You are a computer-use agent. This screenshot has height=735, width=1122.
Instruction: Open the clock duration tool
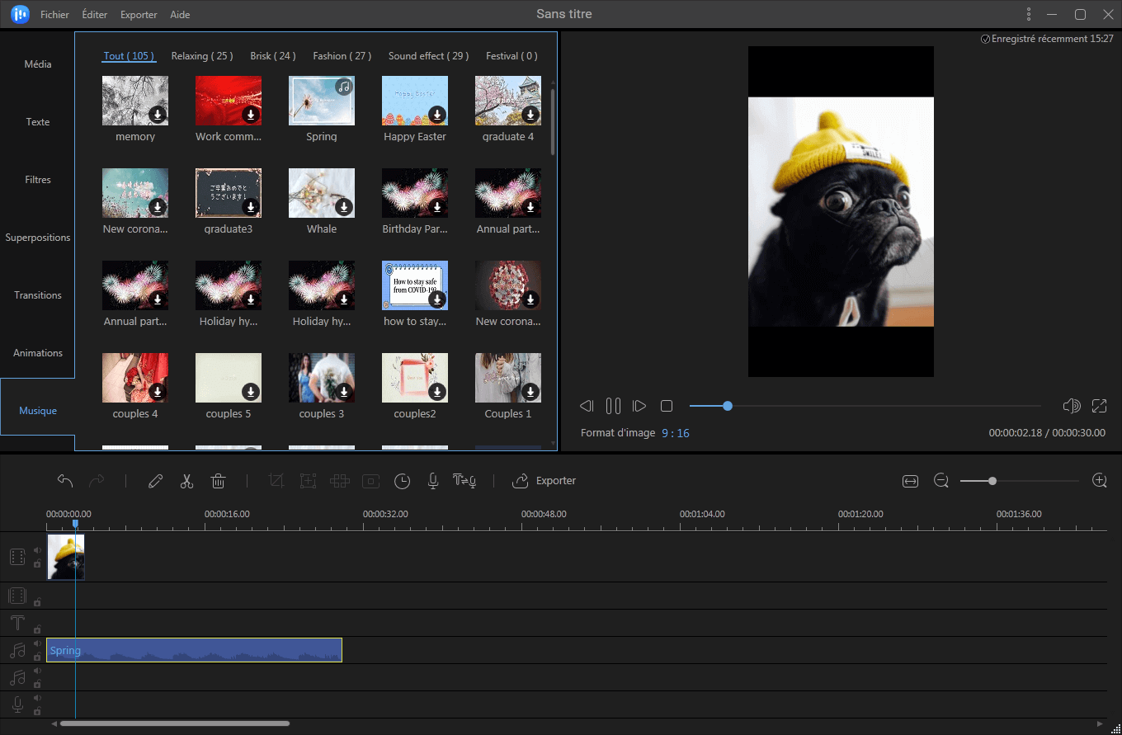point(402,481)
